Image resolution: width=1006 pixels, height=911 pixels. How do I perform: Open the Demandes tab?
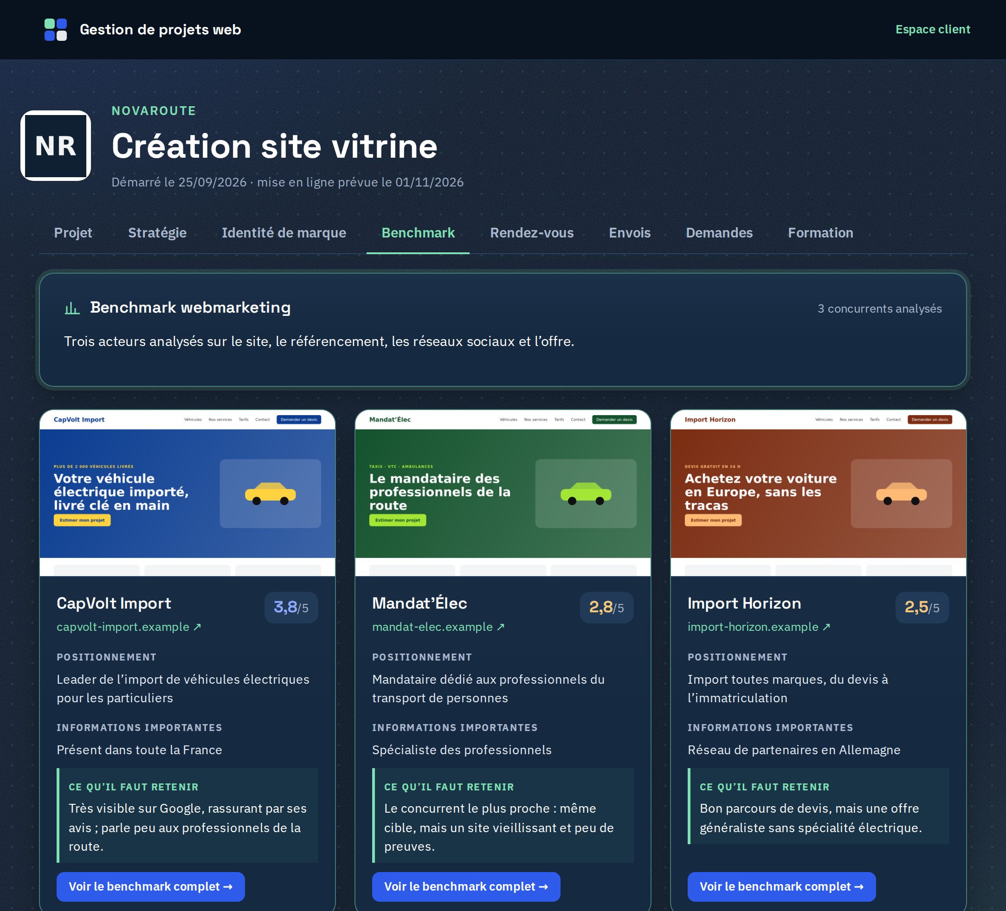point(719,232)
